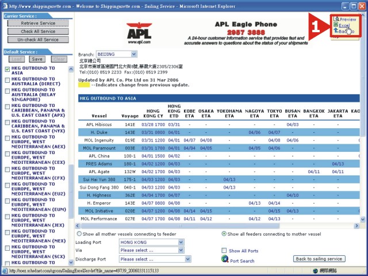The width and height of the screenshot is (368, 276).
Task: Click the H. Emperor vessel name
Action: [x=99, y=203]
